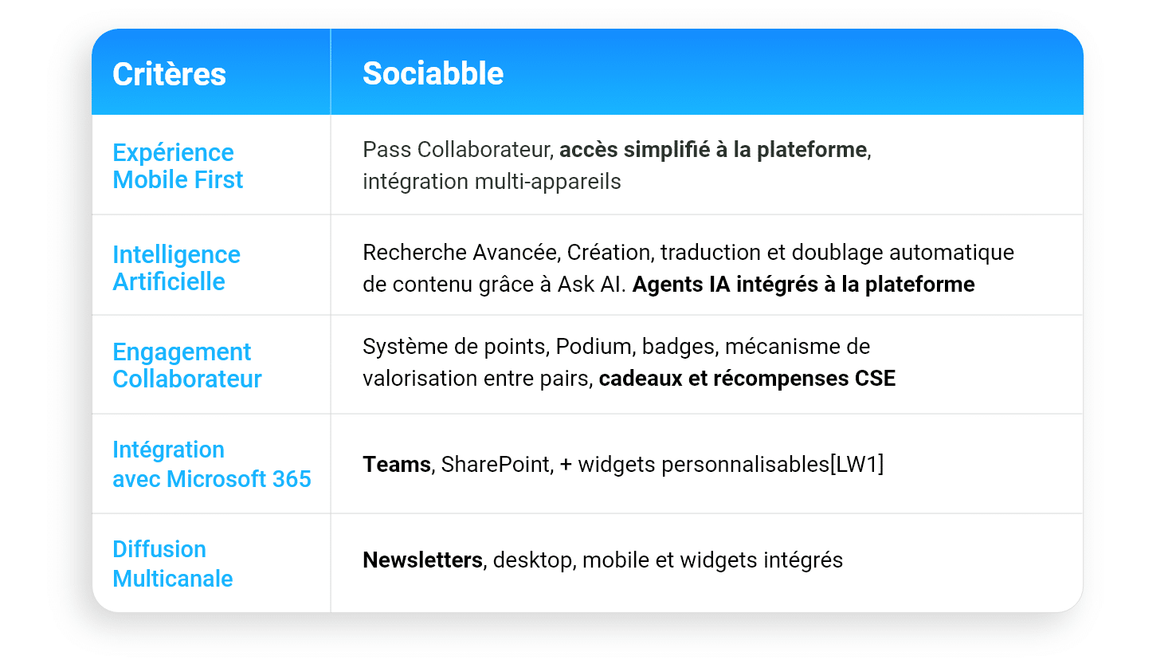Click desktop, mobile et widgets intégrés

tap(668, 560)
